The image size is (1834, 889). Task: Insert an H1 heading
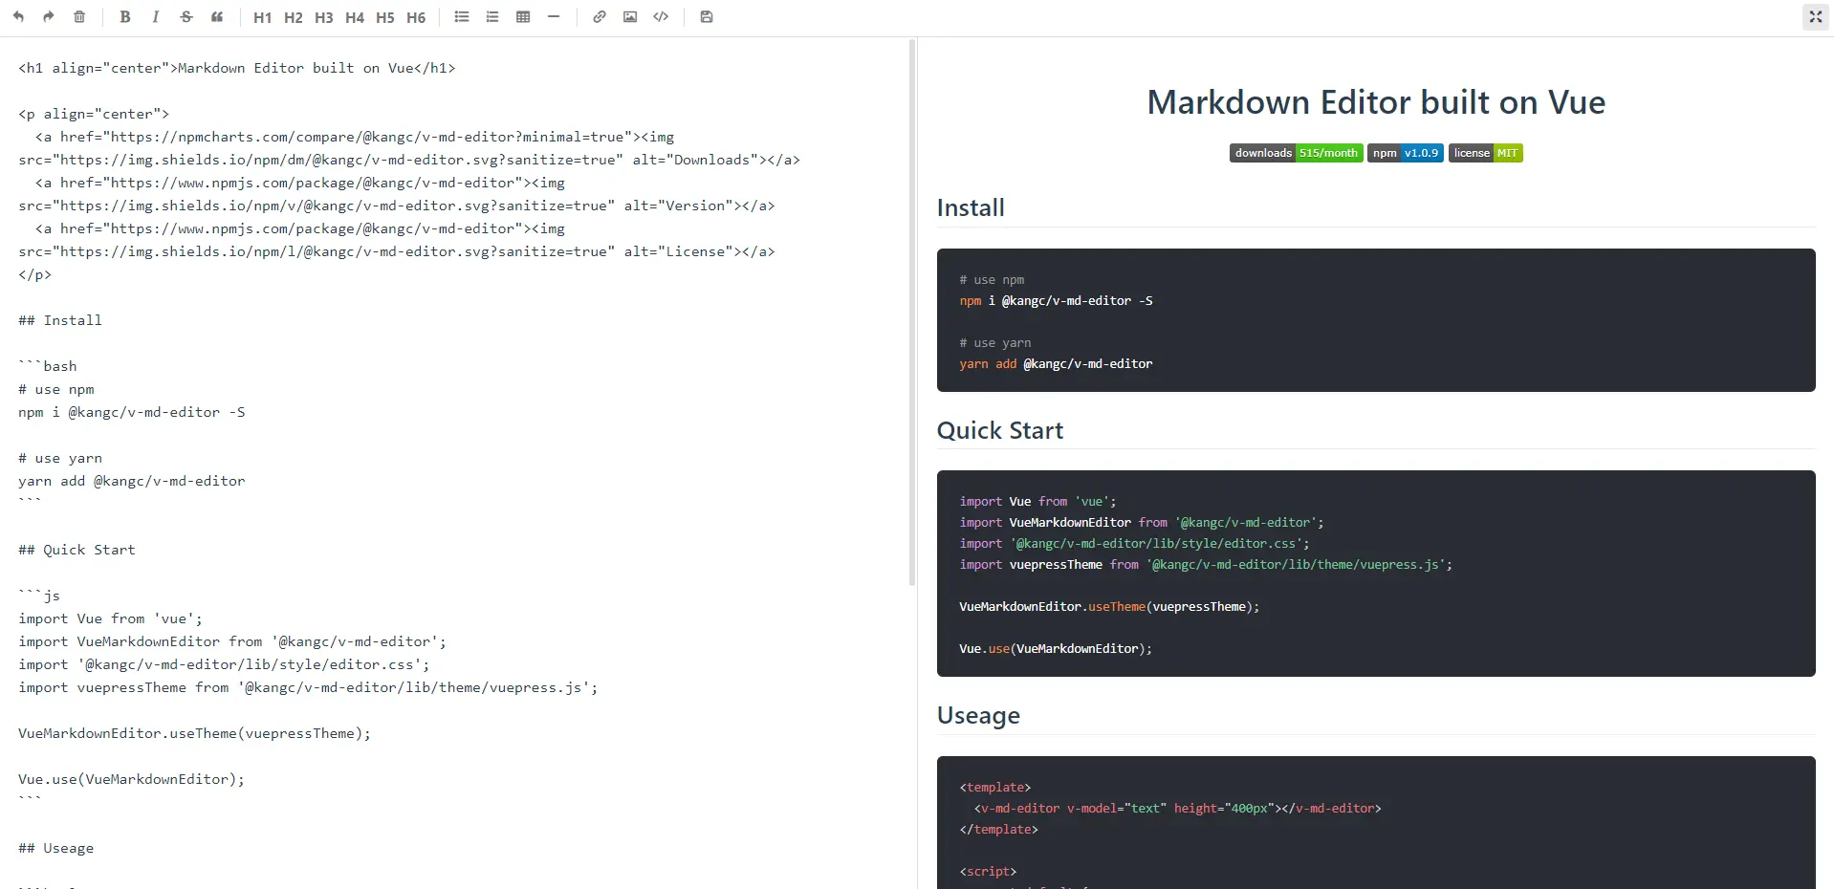(x=263, y=17)
